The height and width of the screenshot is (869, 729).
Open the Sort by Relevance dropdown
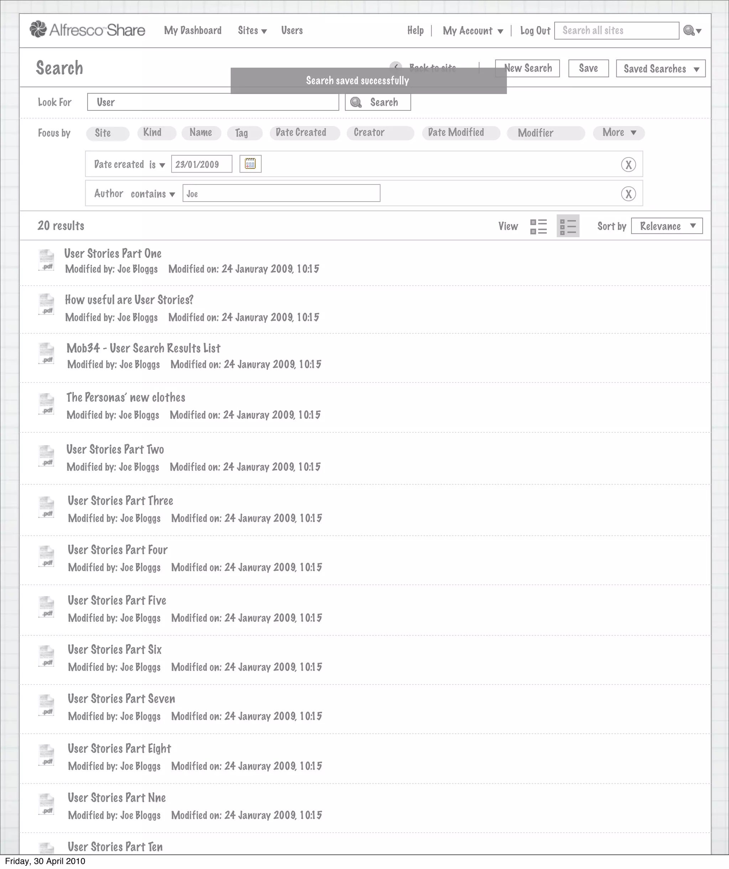click(667, 226)
